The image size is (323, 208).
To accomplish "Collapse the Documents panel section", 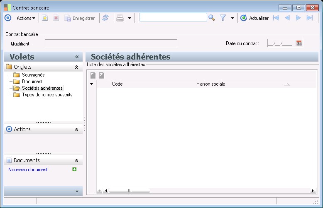I will [x=76, y=160].
